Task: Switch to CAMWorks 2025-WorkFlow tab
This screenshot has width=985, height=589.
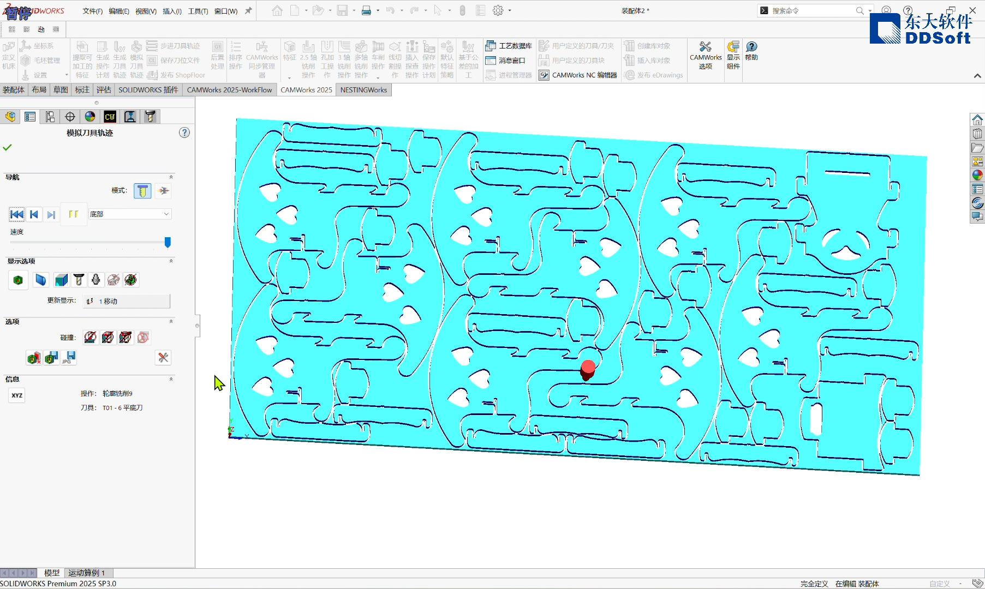Action: pos(229,90)
